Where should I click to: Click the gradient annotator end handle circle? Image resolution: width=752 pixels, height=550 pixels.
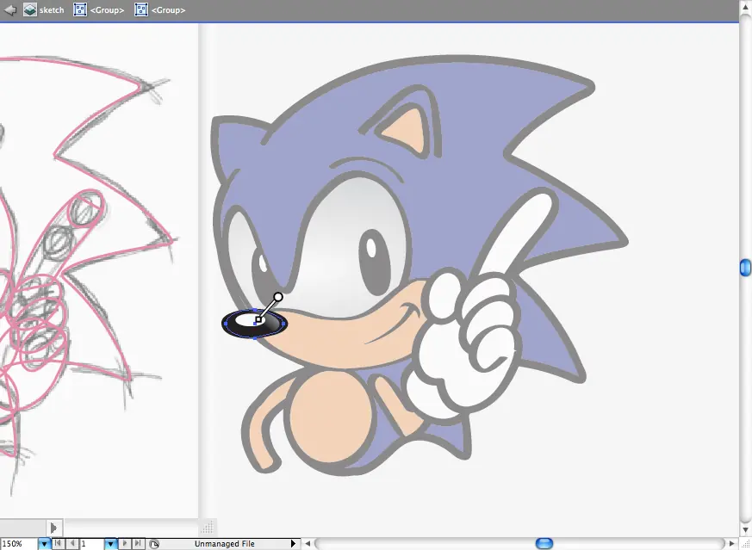[x=278, y=297]
